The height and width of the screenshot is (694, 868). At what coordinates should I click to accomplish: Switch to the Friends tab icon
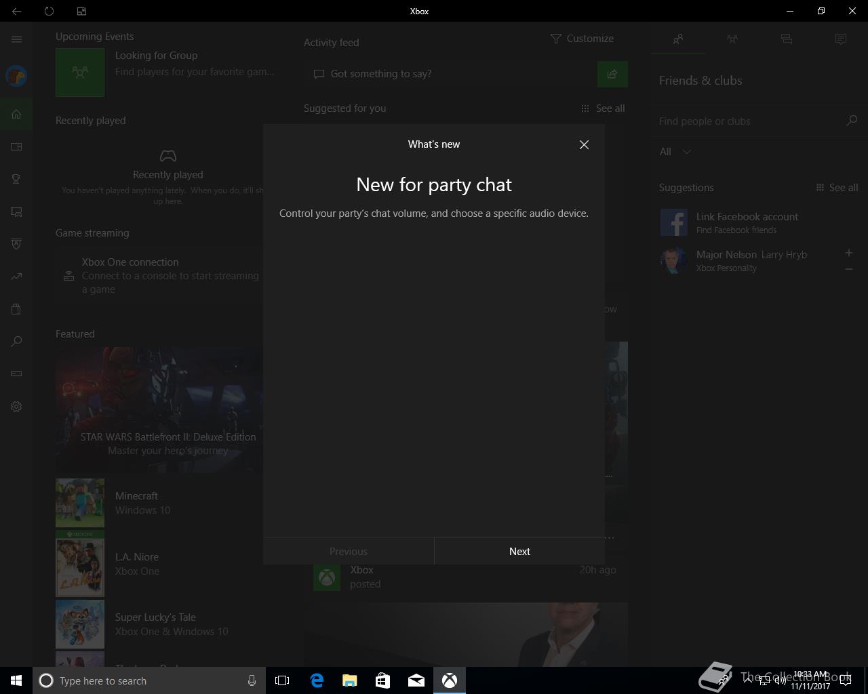point(678,39)
